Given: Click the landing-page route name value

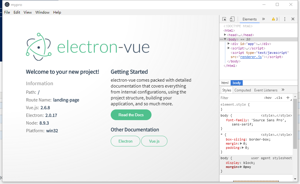Looking at the screenshot, I should tap(66, 100).
